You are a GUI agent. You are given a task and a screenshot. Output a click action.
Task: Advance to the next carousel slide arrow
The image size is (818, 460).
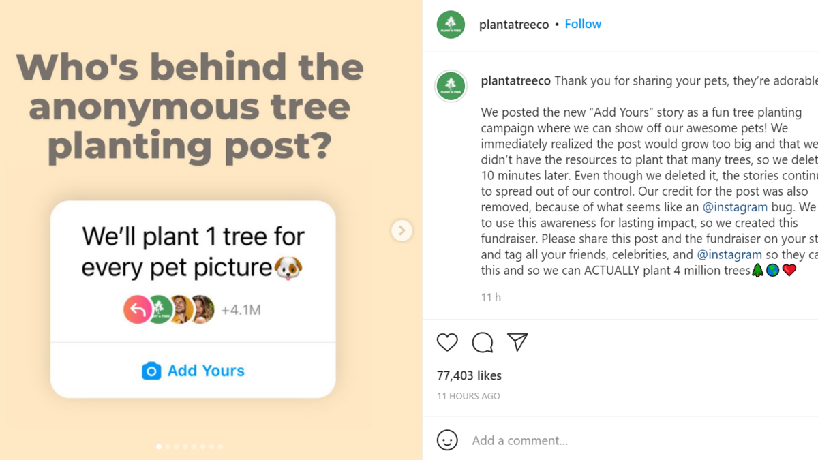click(402, 231)
